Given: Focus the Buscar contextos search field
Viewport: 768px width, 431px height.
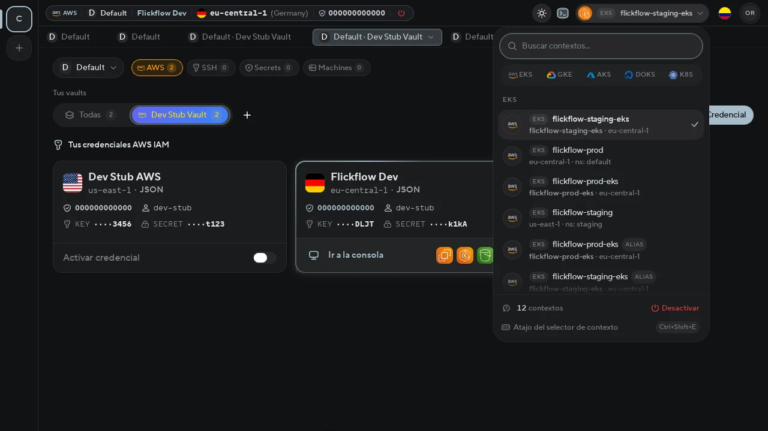Looking at the screenshot, I should (x=601, y=46).
